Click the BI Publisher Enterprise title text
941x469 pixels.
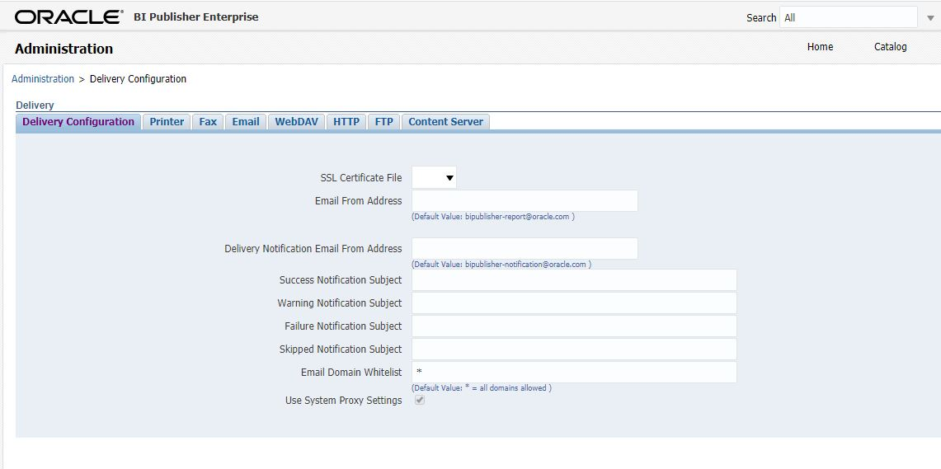(196, 16)
